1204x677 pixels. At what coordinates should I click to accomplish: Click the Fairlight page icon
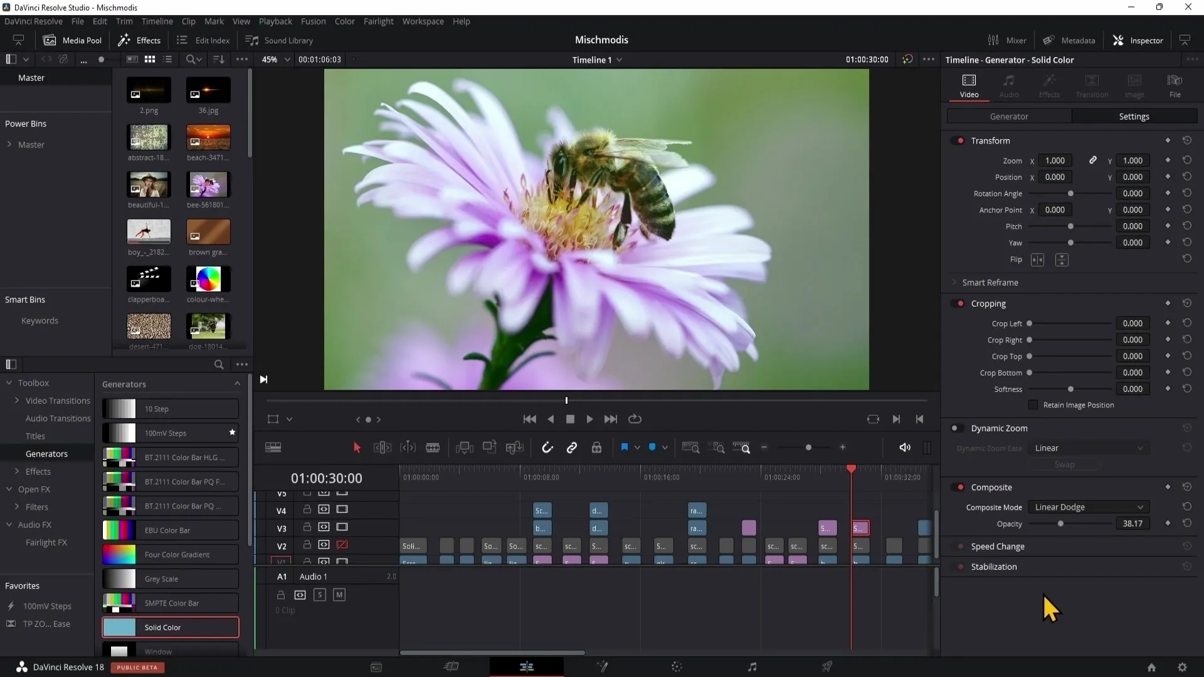tap(752, 666)
